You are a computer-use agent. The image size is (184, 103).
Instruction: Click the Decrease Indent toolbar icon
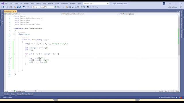pyautogui.click(x=82, y=7)
